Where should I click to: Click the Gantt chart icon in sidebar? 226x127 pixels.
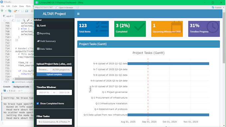click(x=38, y=26)
